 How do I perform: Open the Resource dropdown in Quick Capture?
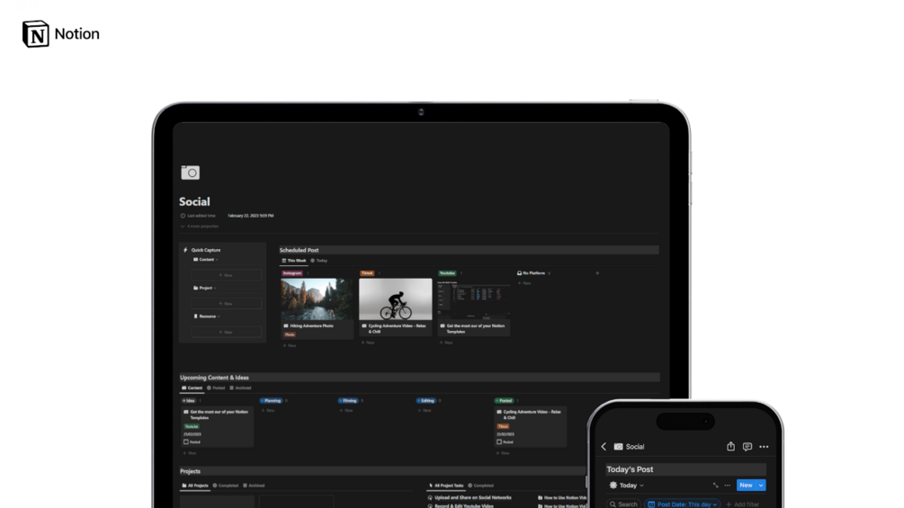pyautogui.click(x=207, y=316)
